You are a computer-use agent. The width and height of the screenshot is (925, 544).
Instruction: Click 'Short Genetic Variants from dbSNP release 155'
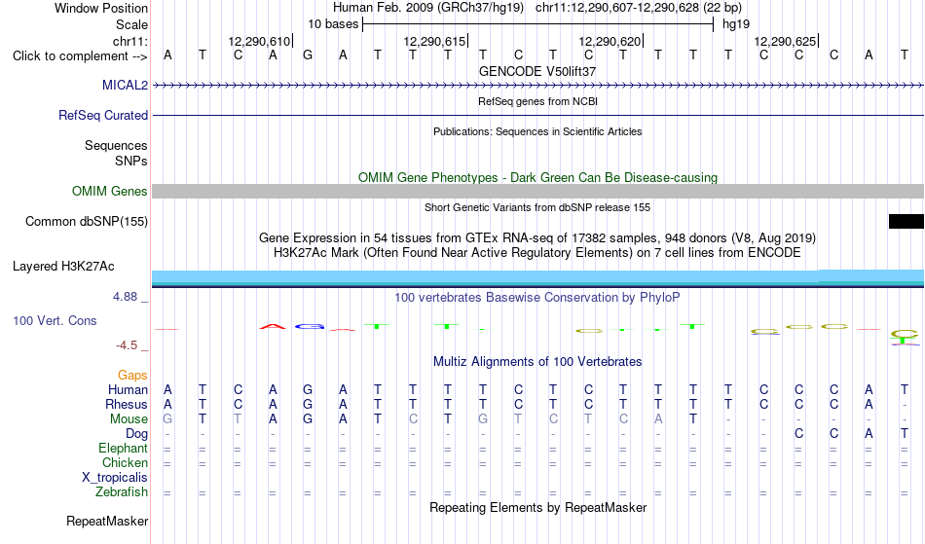[x=537, y=207]
